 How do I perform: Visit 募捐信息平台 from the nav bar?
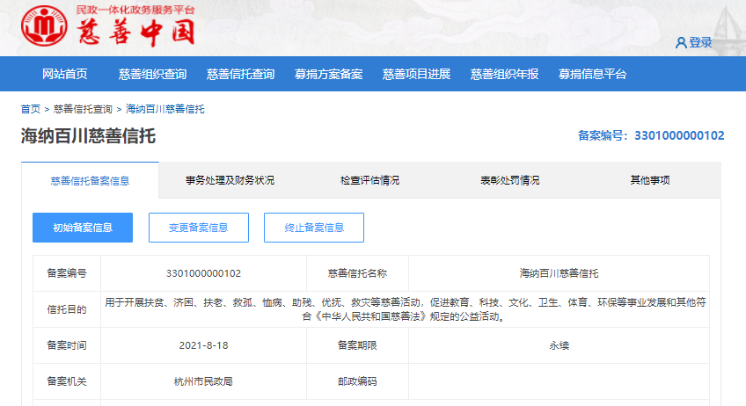[x=592, y=75]
